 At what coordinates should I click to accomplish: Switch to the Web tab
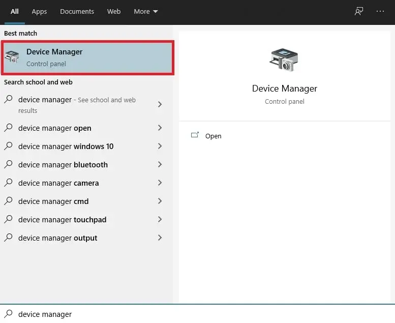[x=113, y=12]
